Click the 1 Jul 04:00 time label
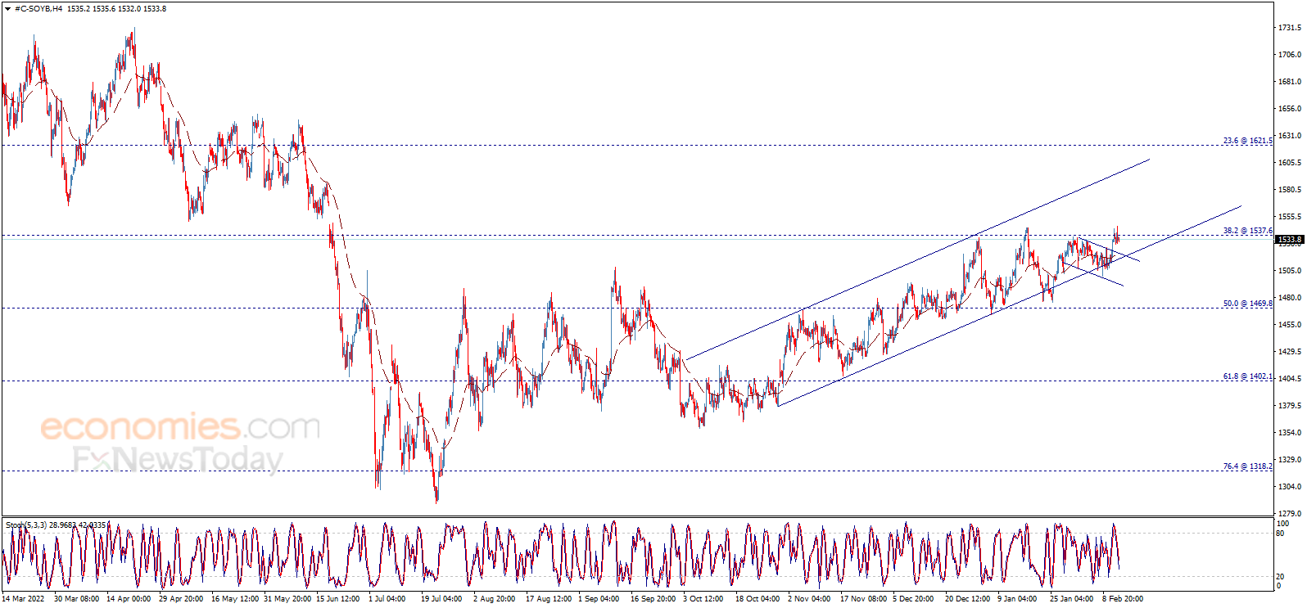 click(387, 599)
